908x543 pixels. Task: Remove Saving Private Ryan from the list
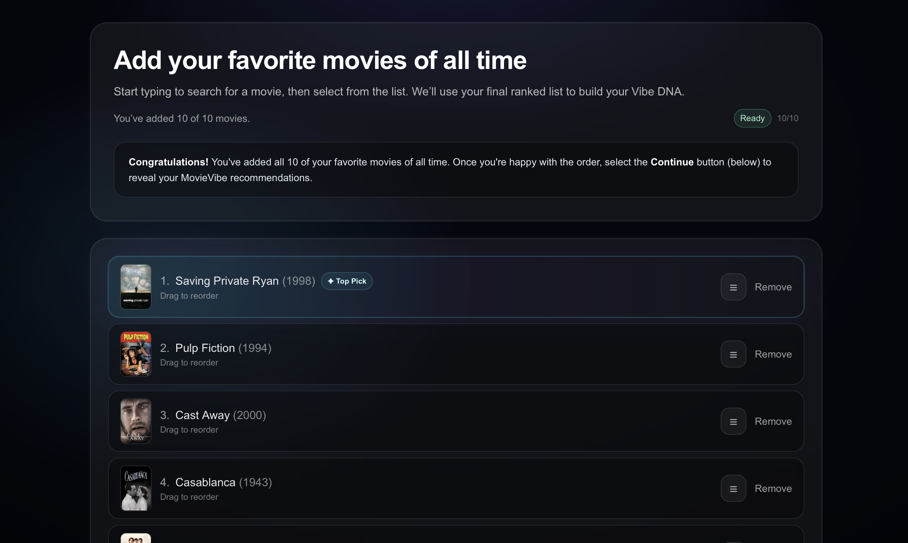point(773,287)
